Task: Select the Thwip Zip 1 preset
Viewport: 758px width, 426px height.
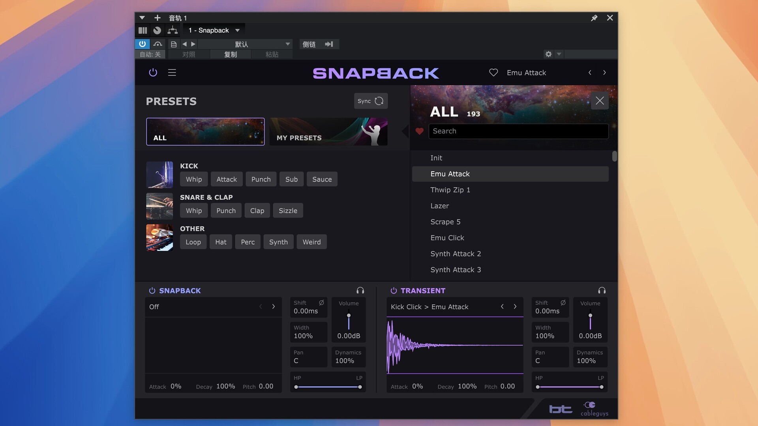Action: [x=450, y=190]
